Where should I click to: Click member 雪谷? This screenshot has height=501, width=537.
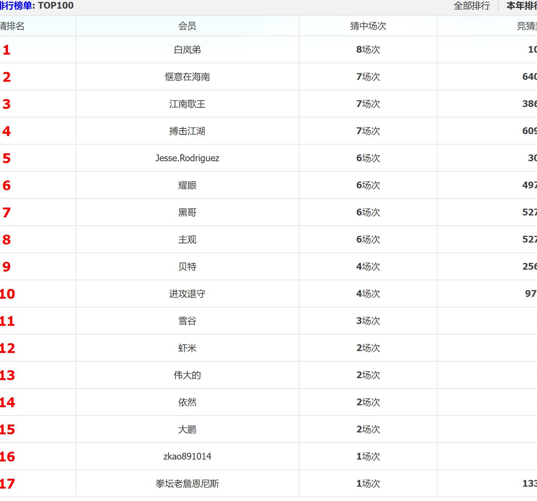point(187,321)
